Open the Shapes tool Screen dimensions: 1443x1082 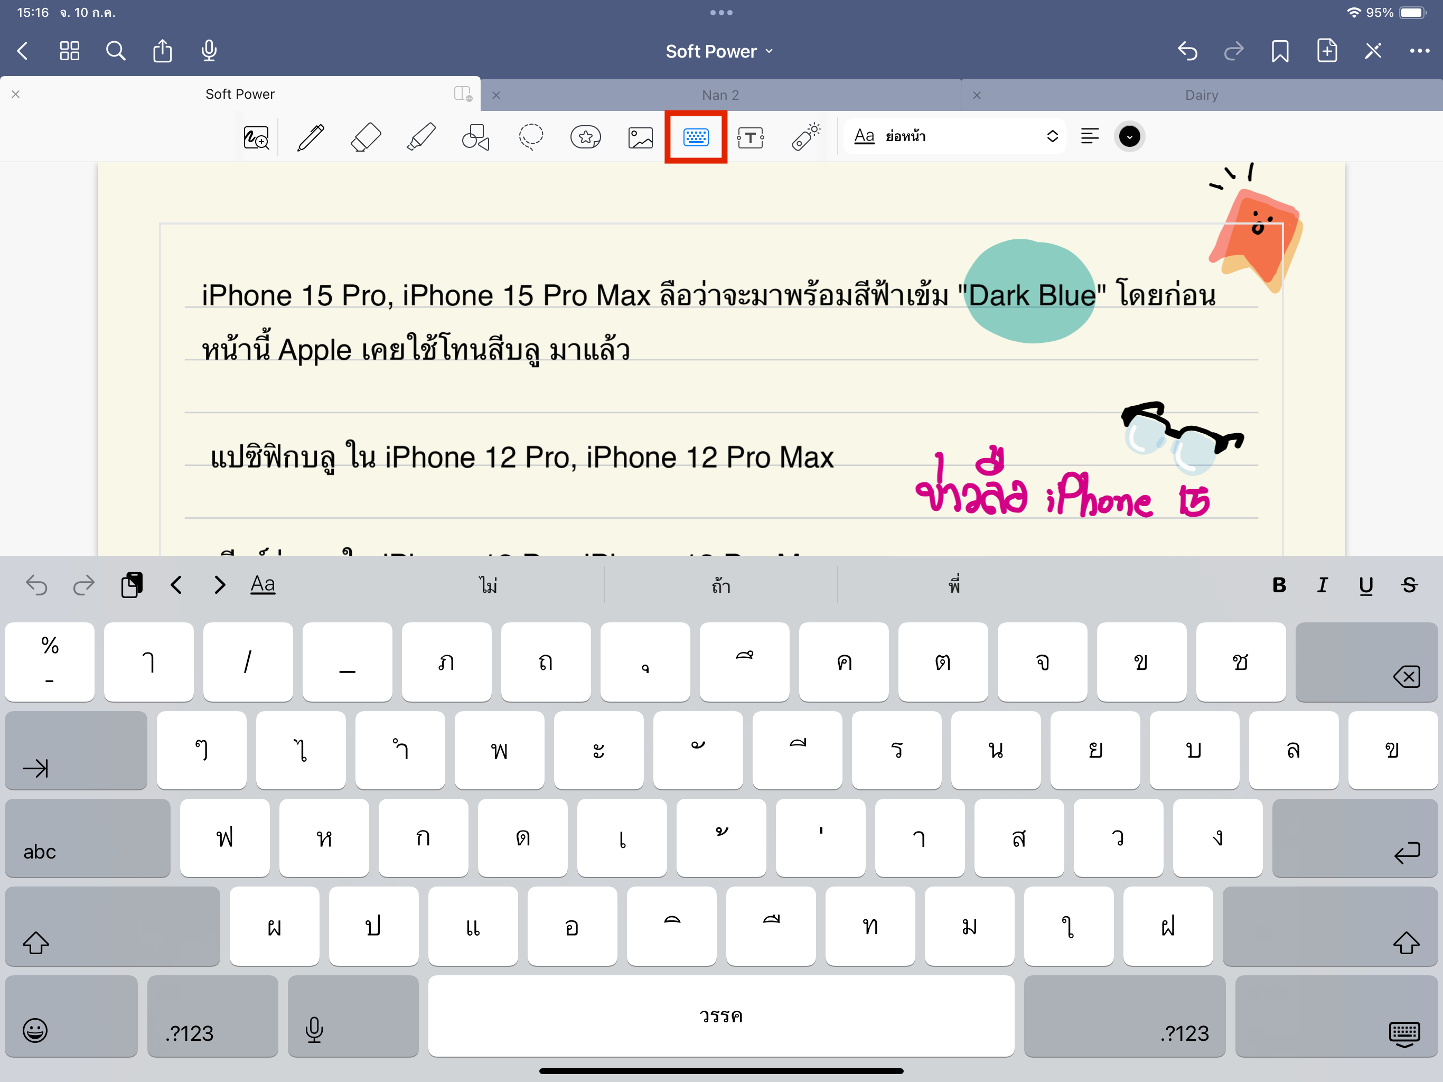pyautogui.click(x=475, y=137)
